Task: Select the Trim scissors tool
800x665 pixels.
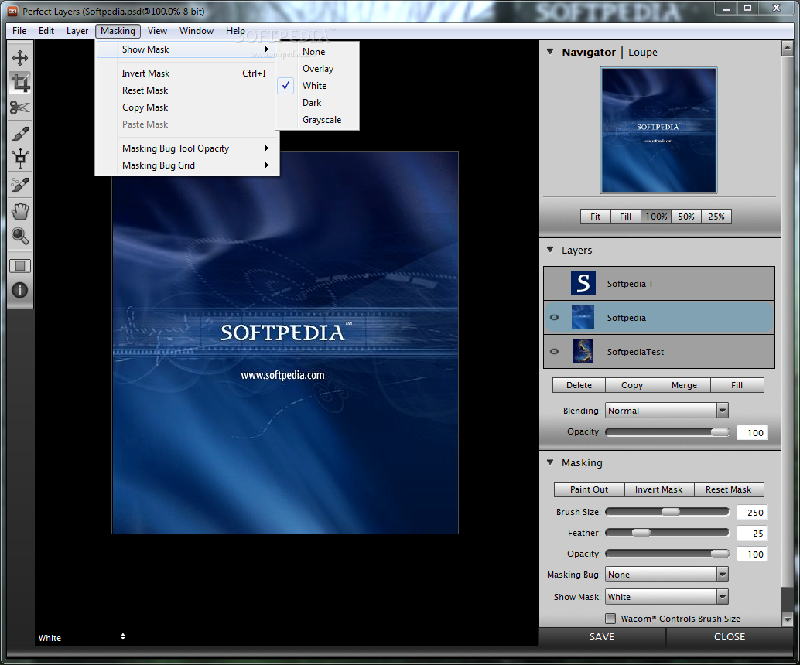Action: (20, 107)
